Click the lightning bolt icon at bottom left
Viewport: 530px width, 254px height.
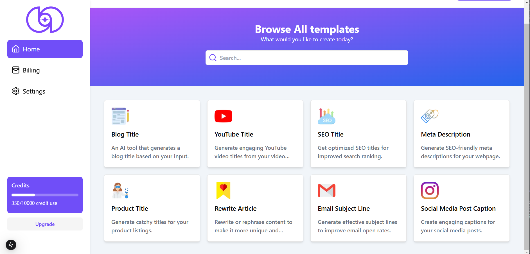pyautogui.click(x=11, y=245)
